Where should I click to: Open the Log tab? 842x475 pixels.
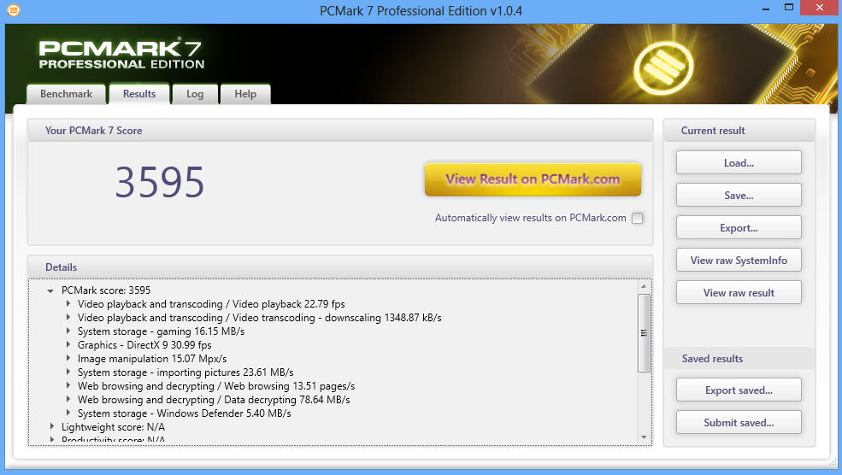point(195,94)
